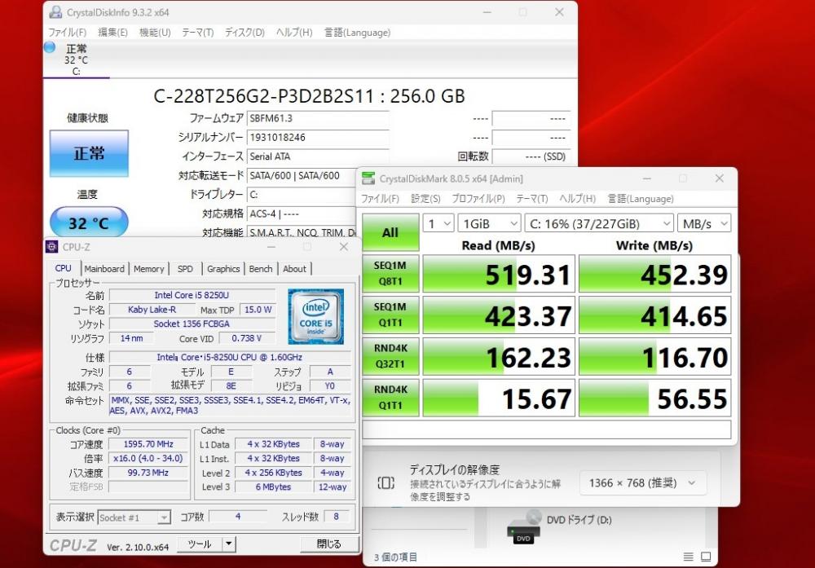
Task: Open the ヘルプ(H) menu in CrystalDiskMark
Action: click(x=578, y=199)
